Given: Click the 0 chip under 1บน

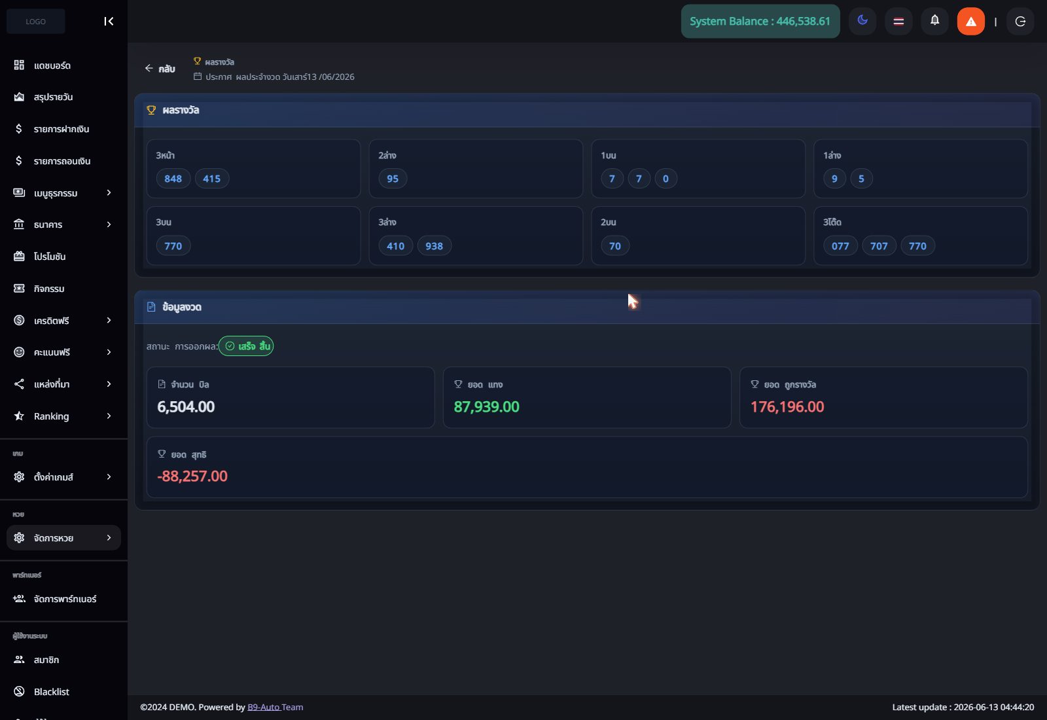Looking at the screenshot, I should [x=665, y=179].
